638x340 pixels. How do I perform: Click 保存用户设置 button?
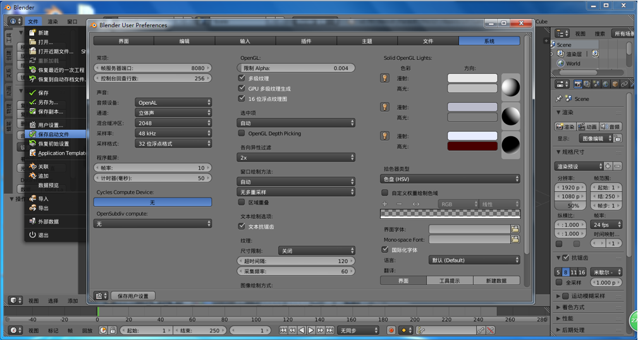[133, 296]
